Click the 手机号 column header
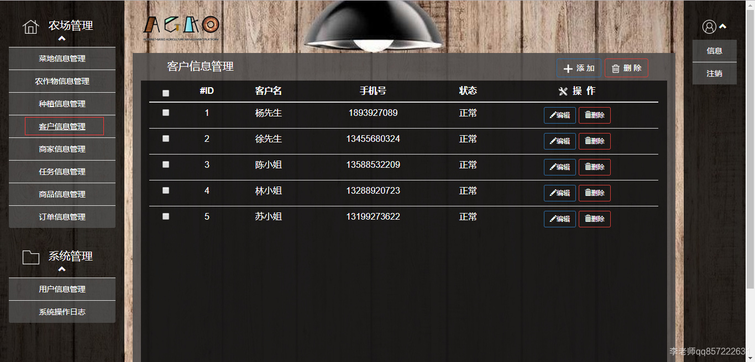The image size is (755, 362). point(373,91)
